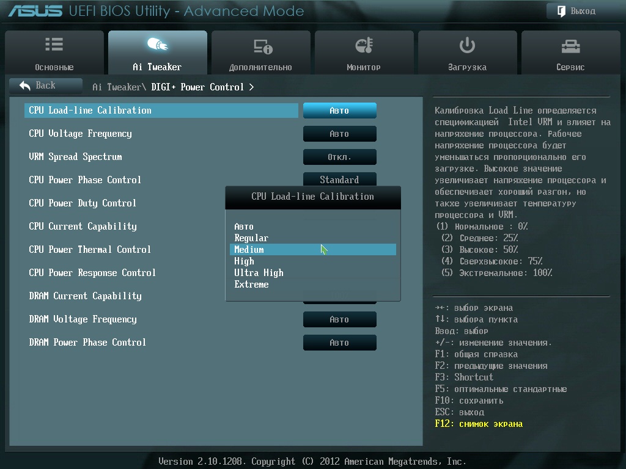Click Ai Tweaker\ in the breadcrumb path

(x=119, y=87)
